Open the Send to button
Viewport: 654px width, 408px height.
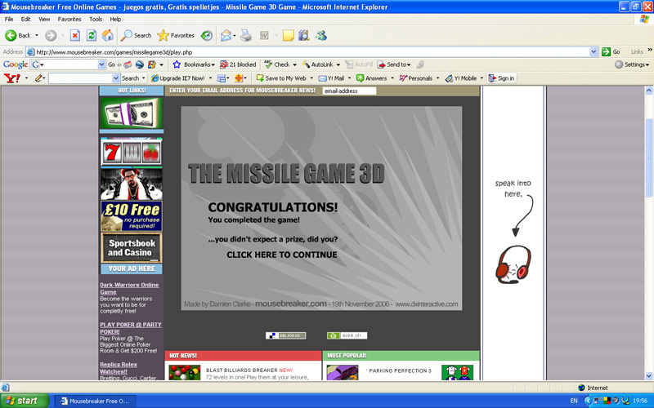394,64
